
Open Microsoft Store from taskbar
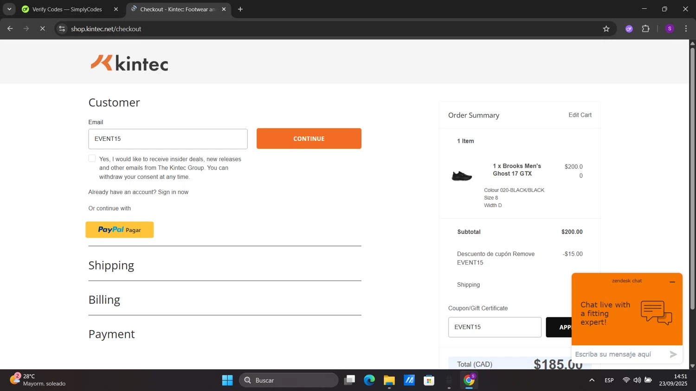pyautogui.click(x=429, y=380)
